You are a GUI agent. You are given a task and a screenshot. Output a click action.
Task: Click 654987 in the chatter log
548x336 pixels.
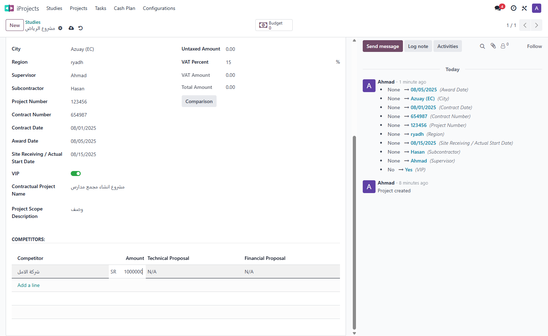(x=419, y=116)
